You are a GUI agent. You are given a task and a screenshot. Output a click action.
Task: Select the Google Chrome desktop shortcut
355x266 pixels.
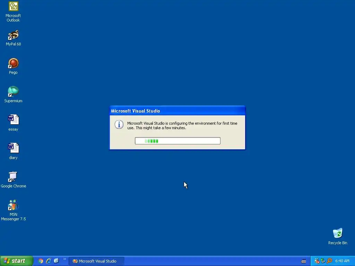[x=13, y=180]
